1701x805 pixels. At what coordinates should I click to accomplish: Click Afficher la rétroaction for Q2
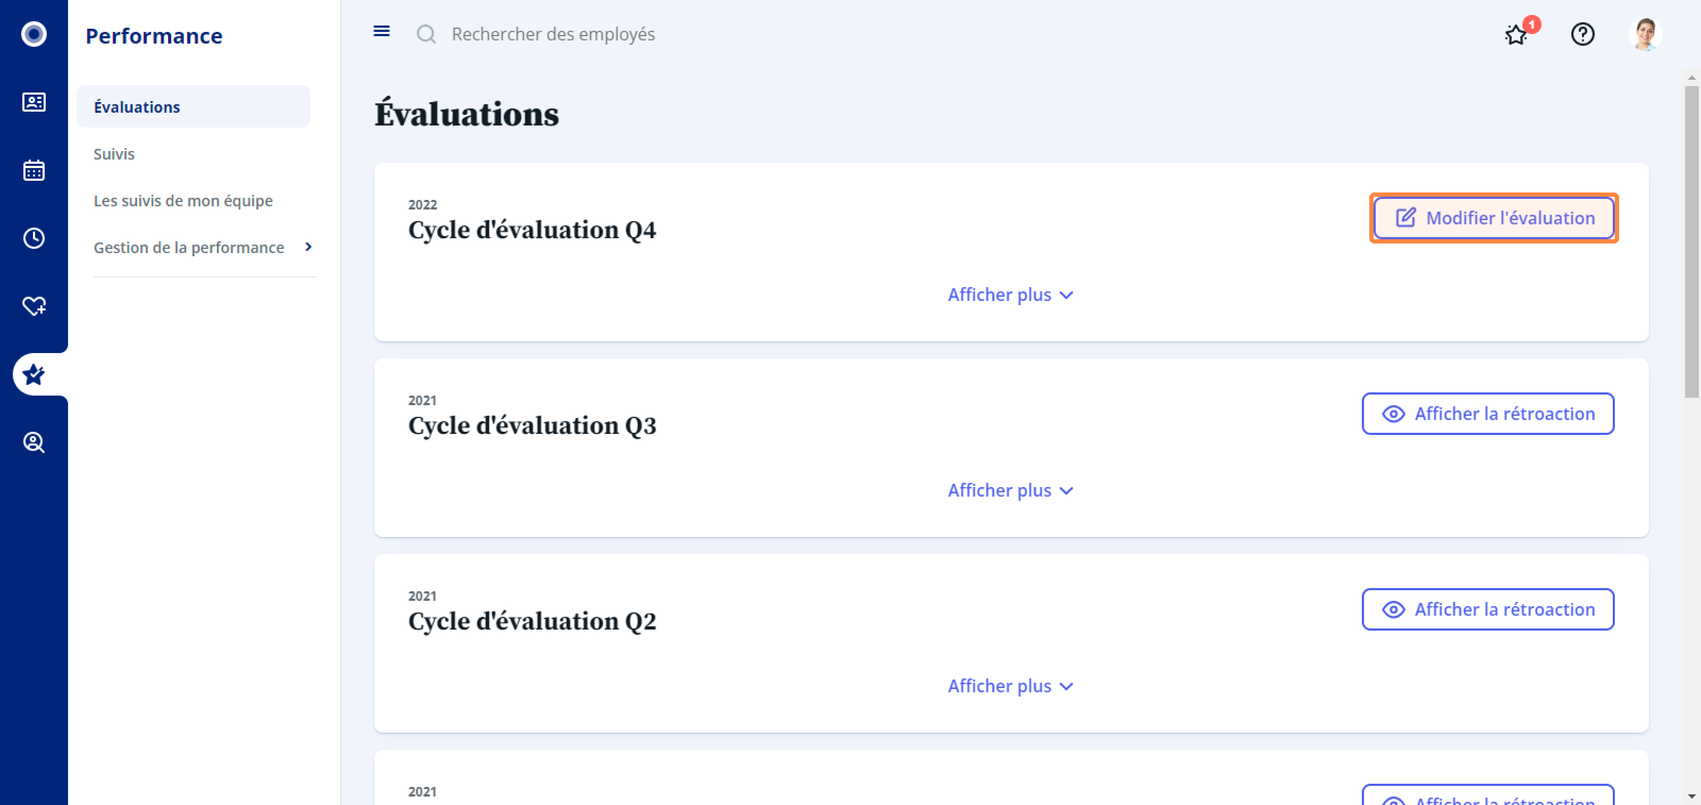click(1488, 609)
